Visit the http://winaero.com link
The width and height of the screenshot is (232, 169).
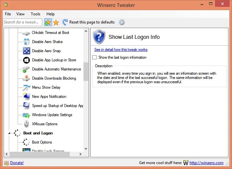click(x=206, y=163)
